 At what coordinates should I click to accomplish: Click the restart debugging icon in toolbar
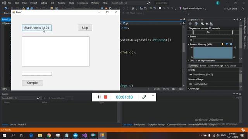110,8
